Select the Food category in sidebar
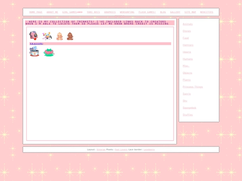The image size is (242, 181). tap(186, 38)
